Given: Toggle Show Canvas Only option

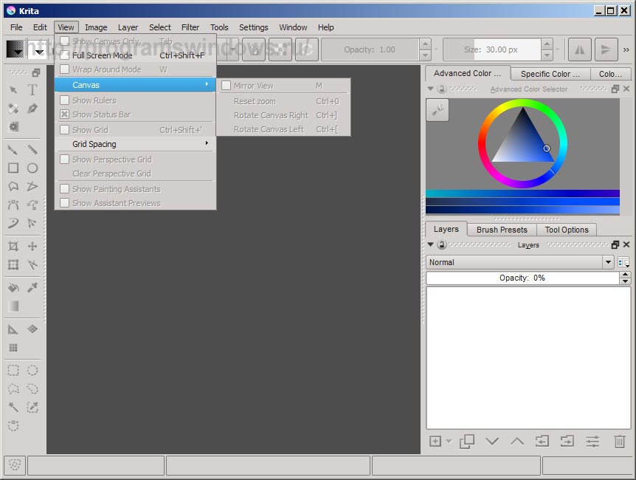Looking at the screenshot, I should point(136,41).
